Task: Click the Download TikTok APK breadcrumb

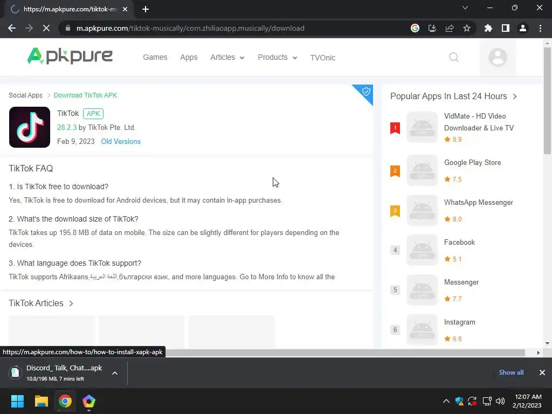Action: click(x=85, y=95)
